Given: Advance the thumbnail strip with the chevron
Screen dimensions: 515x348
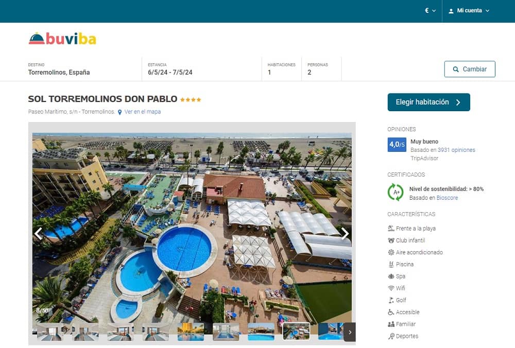Looking at the screenshot, I should point(350,332).
